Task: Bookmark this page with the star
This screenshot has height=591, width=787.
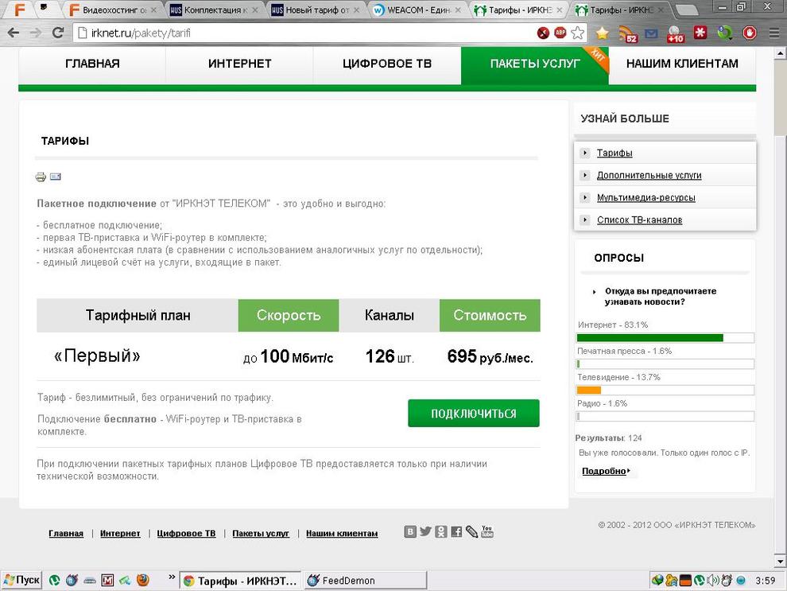Action: click(578, 33)
